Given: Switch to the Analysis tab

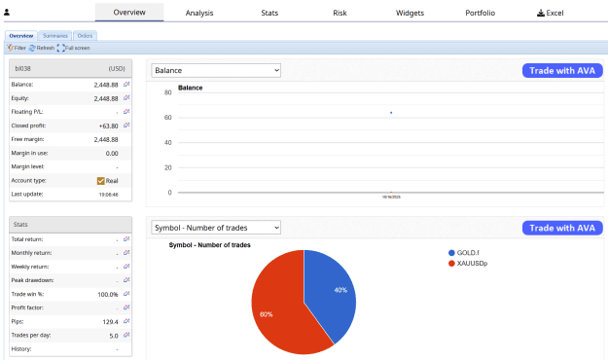Looking at the screenshot, I should pyautogui.click(x=199, y=13).
